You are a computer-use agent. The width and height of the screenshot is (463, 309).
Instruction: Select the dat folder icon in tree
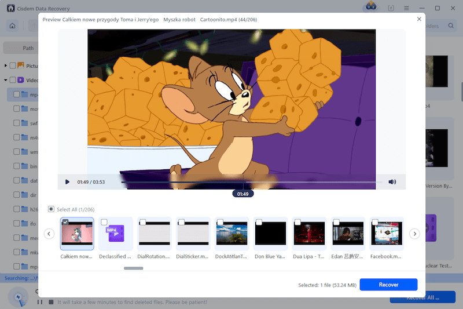click(x=25, y=180)
